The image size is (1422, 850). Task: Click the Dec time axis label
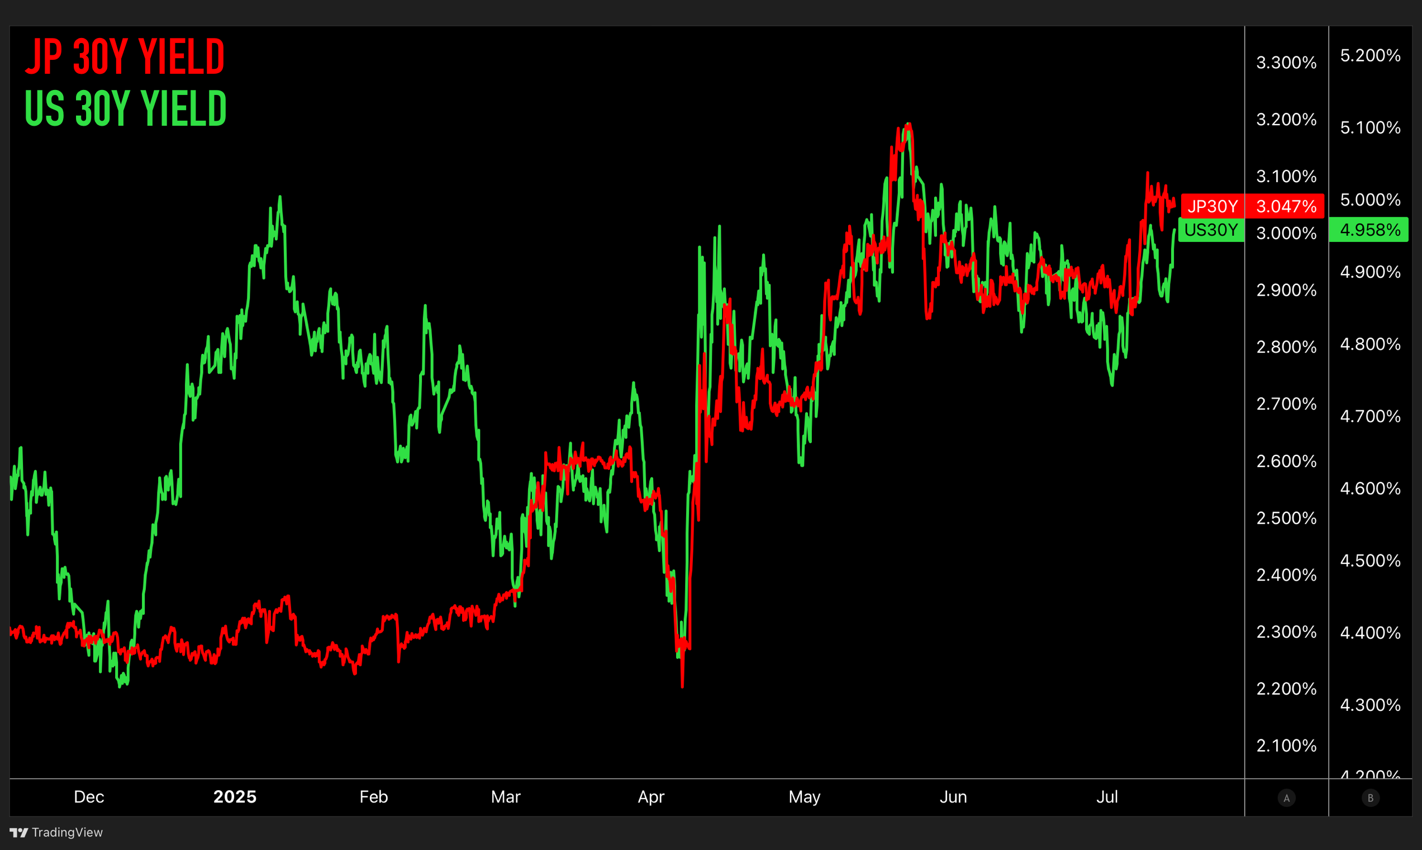click(89, 797)
